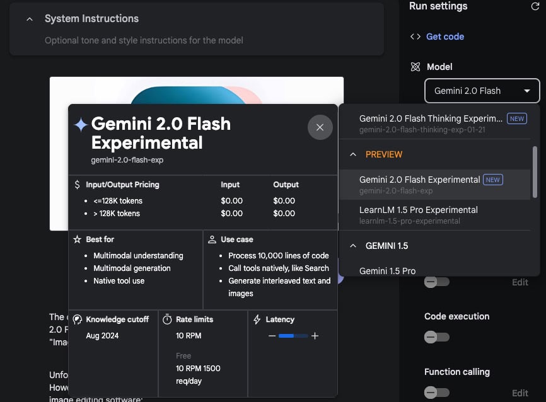The width and height of the screenshot is (546, 402).
Task: Click 'Process 10,000 lines of code' use case
Action: [x=279, y=255]
